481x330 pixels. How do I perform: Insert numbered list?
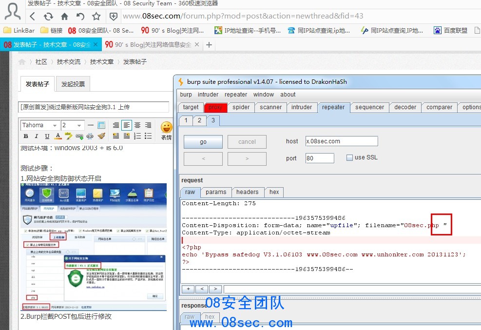point(137,136)
